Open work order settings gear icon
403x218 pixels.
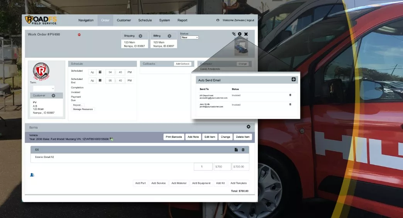[x=240, y=34]
